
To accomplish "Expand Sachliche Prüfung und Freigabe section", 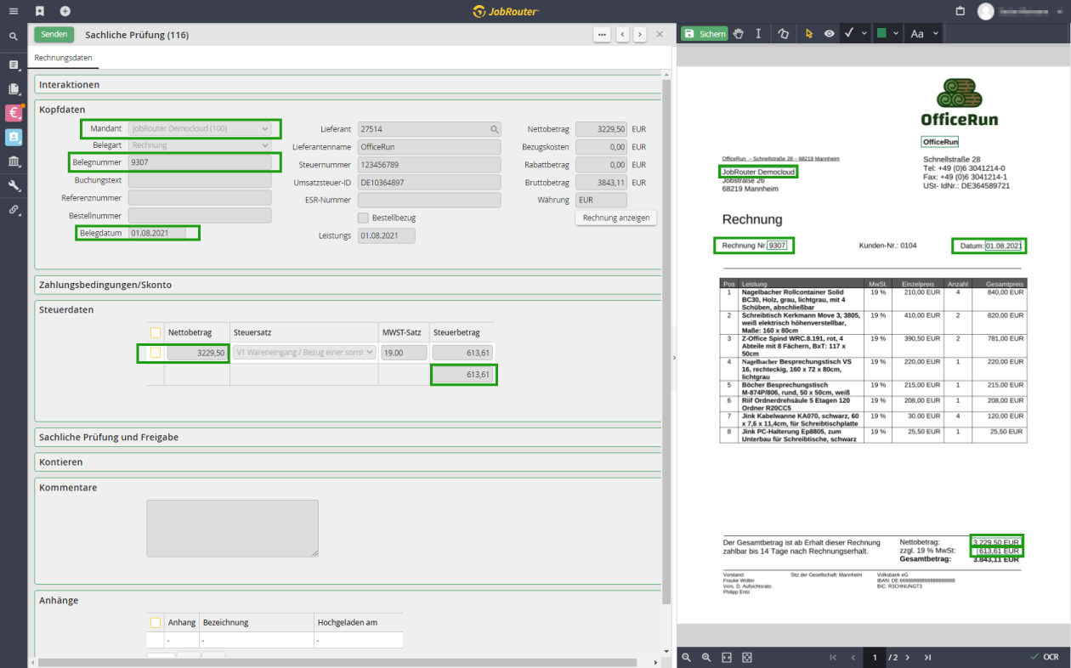I will [348, 437].
